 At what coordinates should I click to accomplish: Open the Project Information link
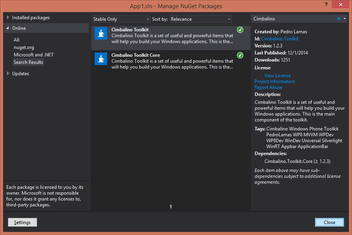(275, 81)
